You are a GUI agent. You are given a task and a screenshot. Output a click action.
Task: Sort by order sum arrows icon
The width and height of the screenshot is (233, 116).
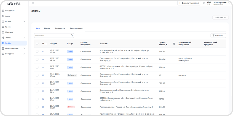(174, 44)
